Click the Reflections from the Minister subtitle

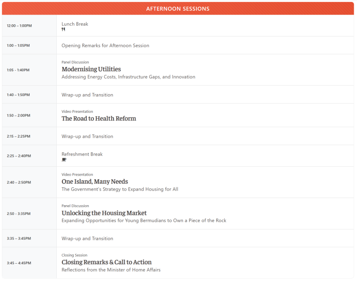111,270
